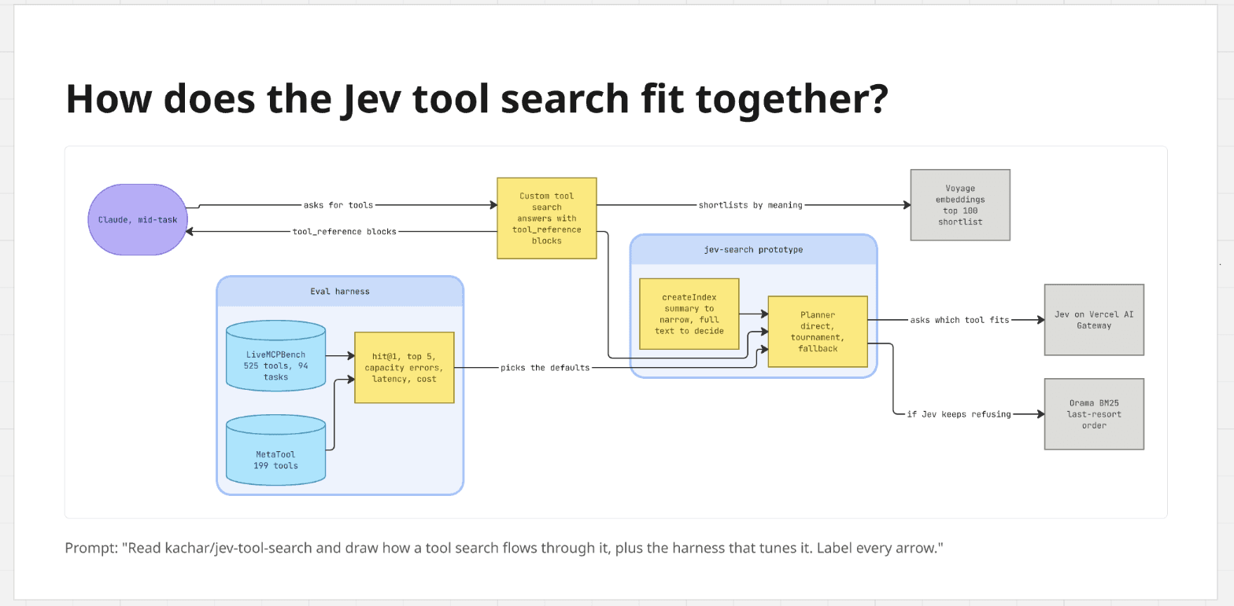Click the "Prompt:" caption below the diagram
Screen dimensions: 1234x606
click(504, 548)
